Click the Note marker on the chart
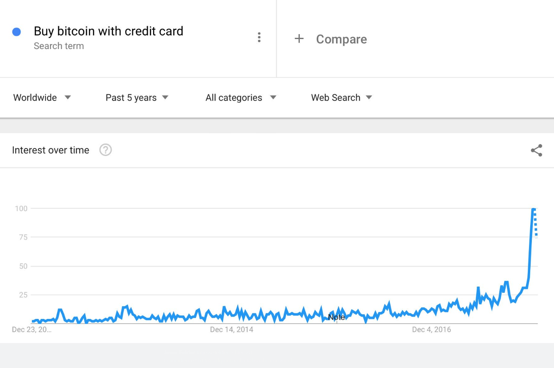This screenshot has height=368, width=554. 336,317
